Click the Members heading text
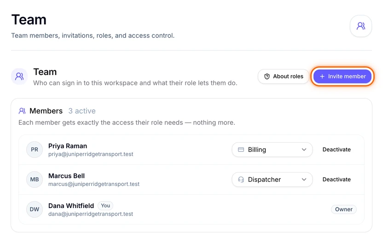This screenshot has height=243, width=383. (x=46, y=111)
